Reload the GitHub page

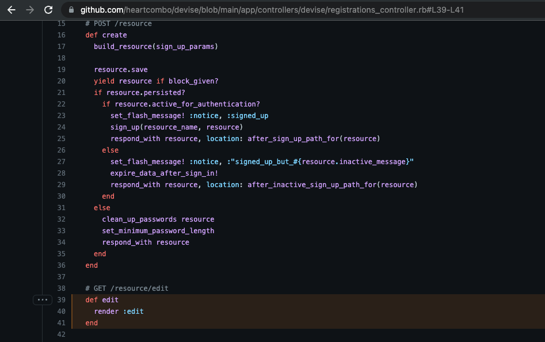(x=48, y=10)
